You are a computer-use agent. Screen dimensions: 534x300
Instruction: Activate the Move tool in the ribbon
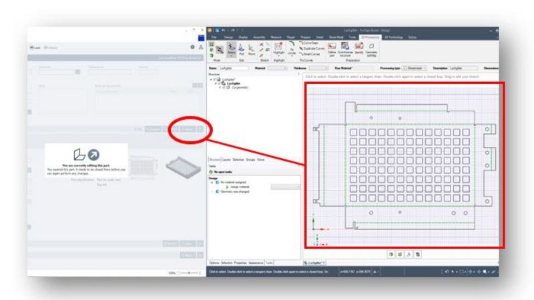[251, 51]
